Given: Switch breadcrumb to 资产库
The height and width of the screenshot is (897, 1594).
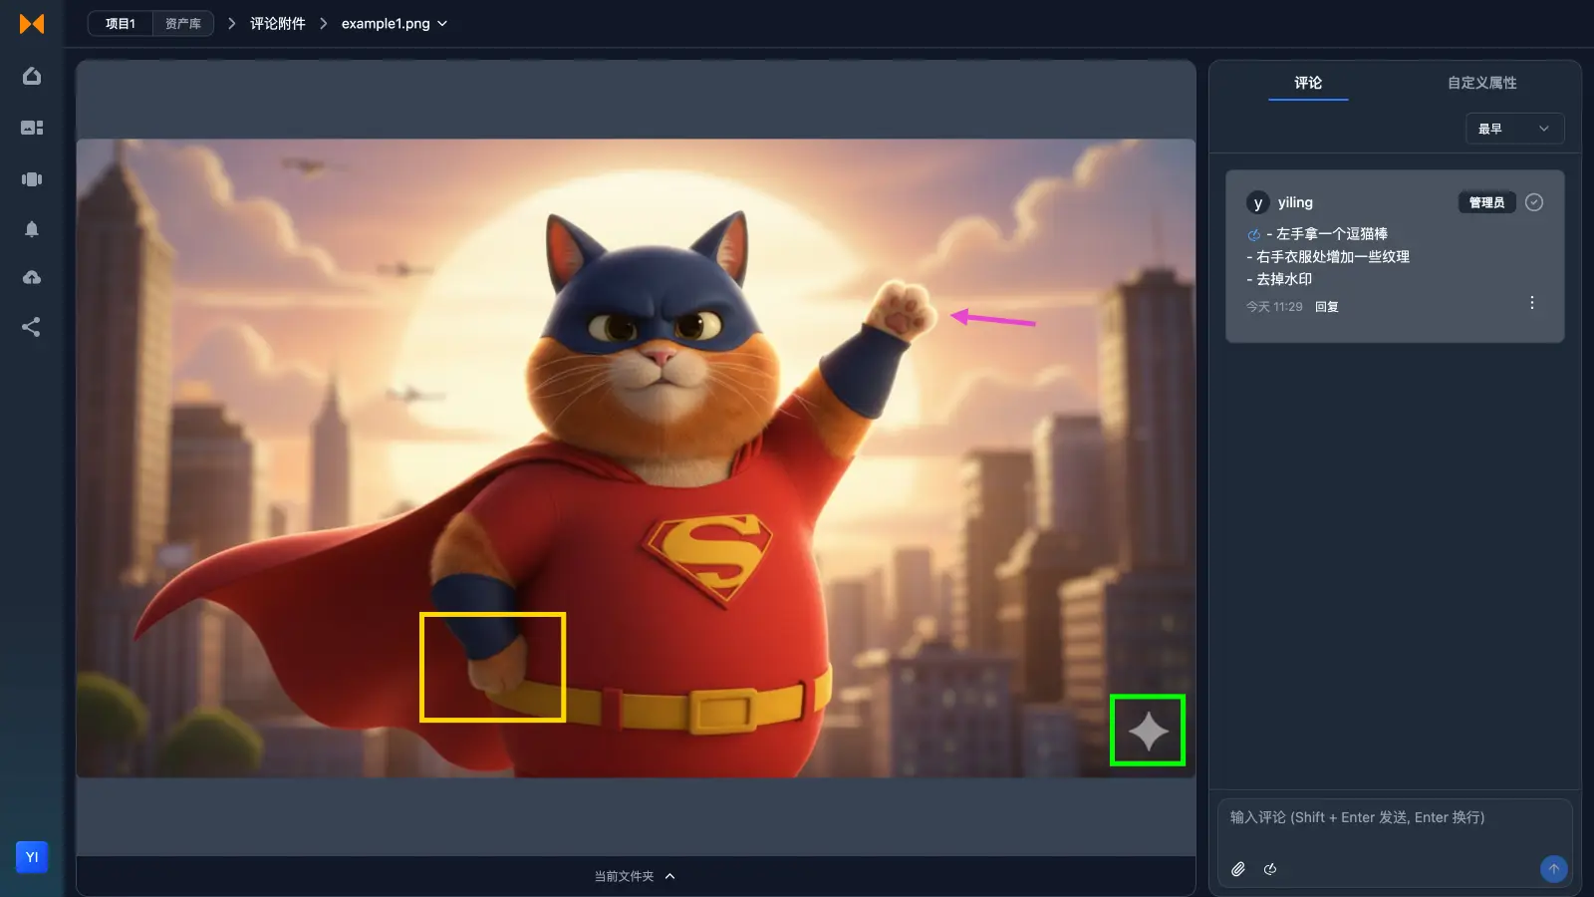Looking at the screenshot, I should [182, 23].
